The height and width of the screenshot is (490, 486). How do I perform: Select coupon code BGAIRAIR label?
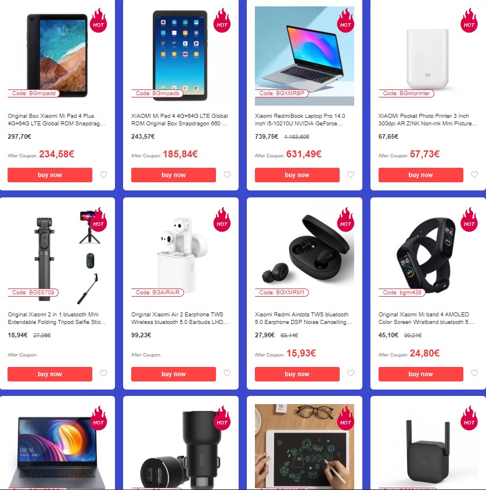[x=157, y=293]
